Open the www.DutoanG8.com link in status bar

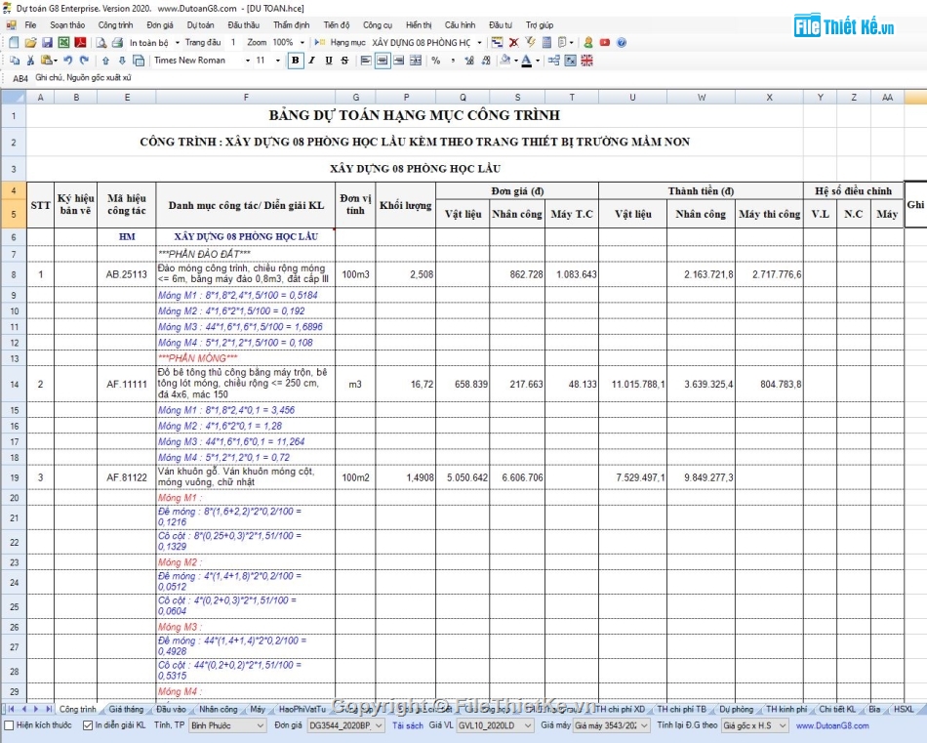(x=832, y=725)
